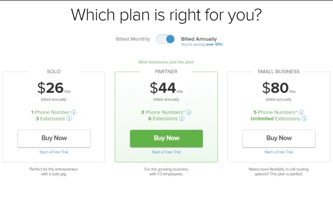
Task: Click Buy Now for Small Business plan
Action: (279, 138)
